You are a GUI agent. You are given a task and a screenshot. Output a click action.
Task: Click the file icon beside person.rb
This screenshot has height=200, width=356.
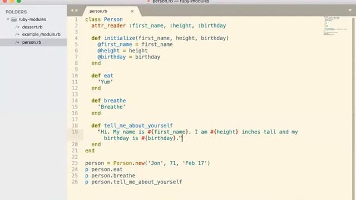(17, 42)
